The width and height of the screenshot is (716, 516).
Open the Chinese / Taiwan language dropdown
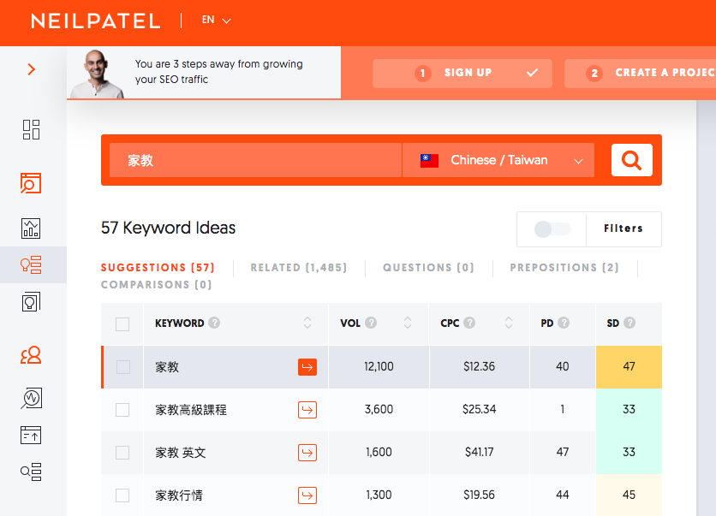498,160
